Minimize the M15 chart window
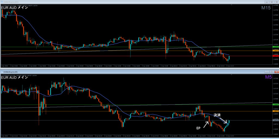 (x=266, y=2)
